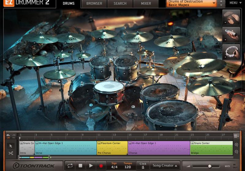Screen dimensions: 245x171
Task: Expand the Song Creator panel
Action: tap(165, 166)
